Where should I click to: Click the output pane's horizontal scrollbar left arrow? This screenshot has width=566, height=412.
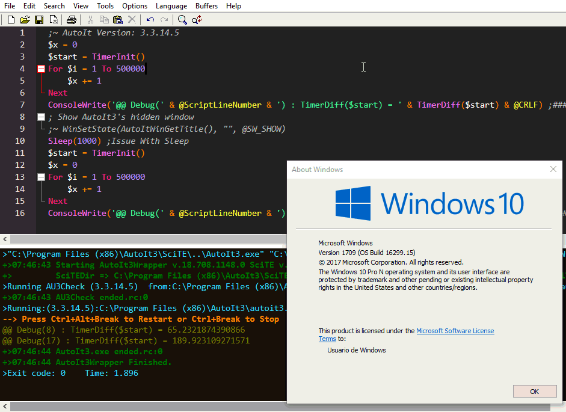click(x=5, y=407)
